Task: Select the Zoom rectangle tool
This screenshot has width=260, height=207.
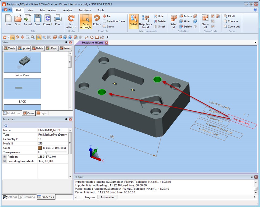Action: (86, 21)
